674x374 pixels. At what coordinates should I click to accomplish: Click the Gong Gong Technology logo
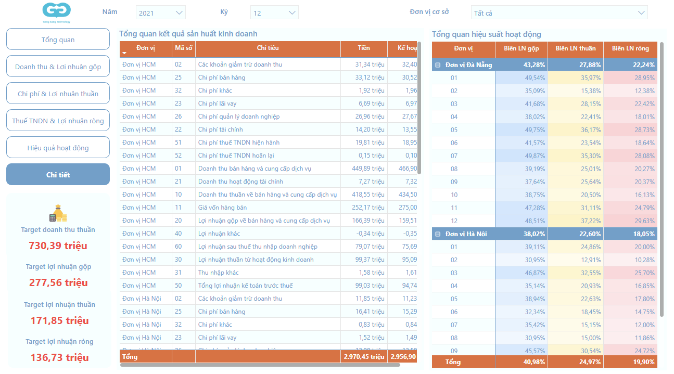coord(57,12)
